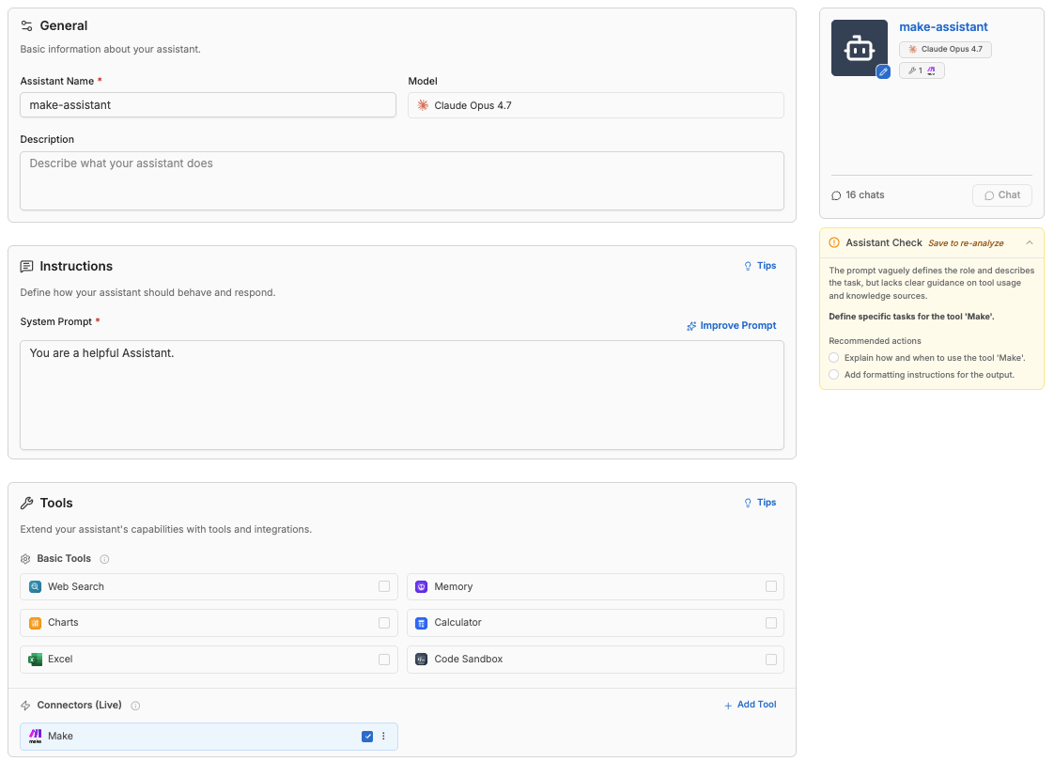Open the Model dropdown showing Claude Opus 4.7

(596, 105)
